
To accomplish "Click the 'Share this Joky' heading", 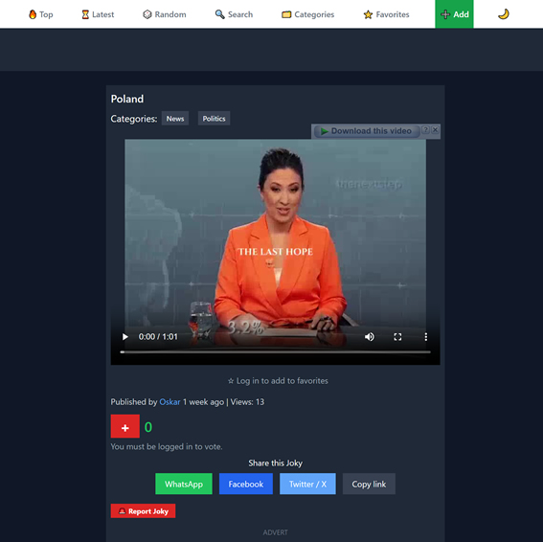I will [x=275, y=463].
